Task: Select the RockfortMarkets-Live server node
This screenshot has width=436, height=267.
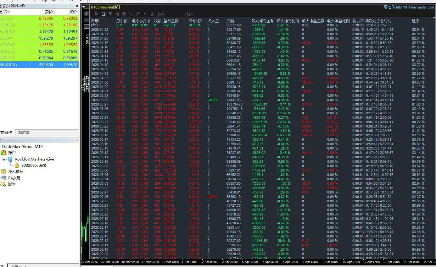Action: coord(34,159)
